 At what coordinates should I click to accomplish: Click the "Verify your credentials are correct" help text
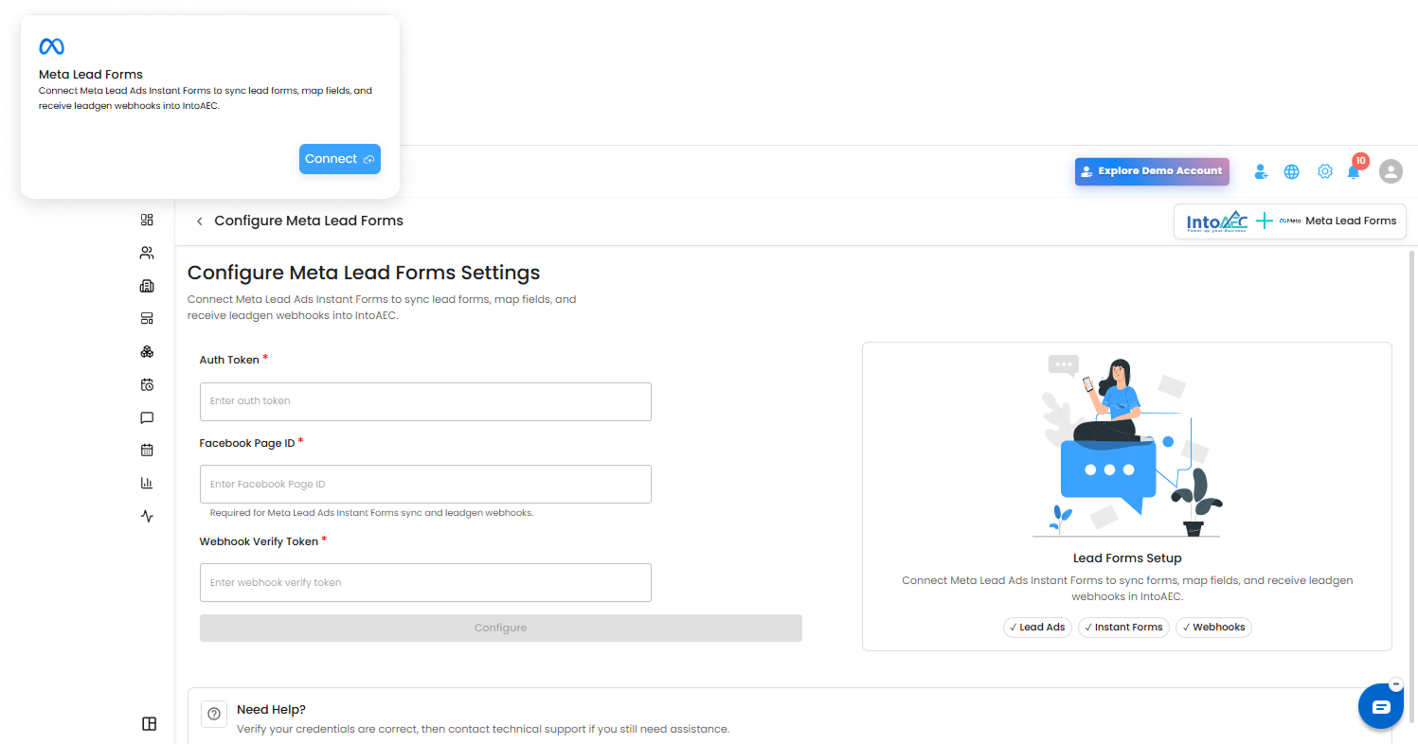(x=483, y=729)
